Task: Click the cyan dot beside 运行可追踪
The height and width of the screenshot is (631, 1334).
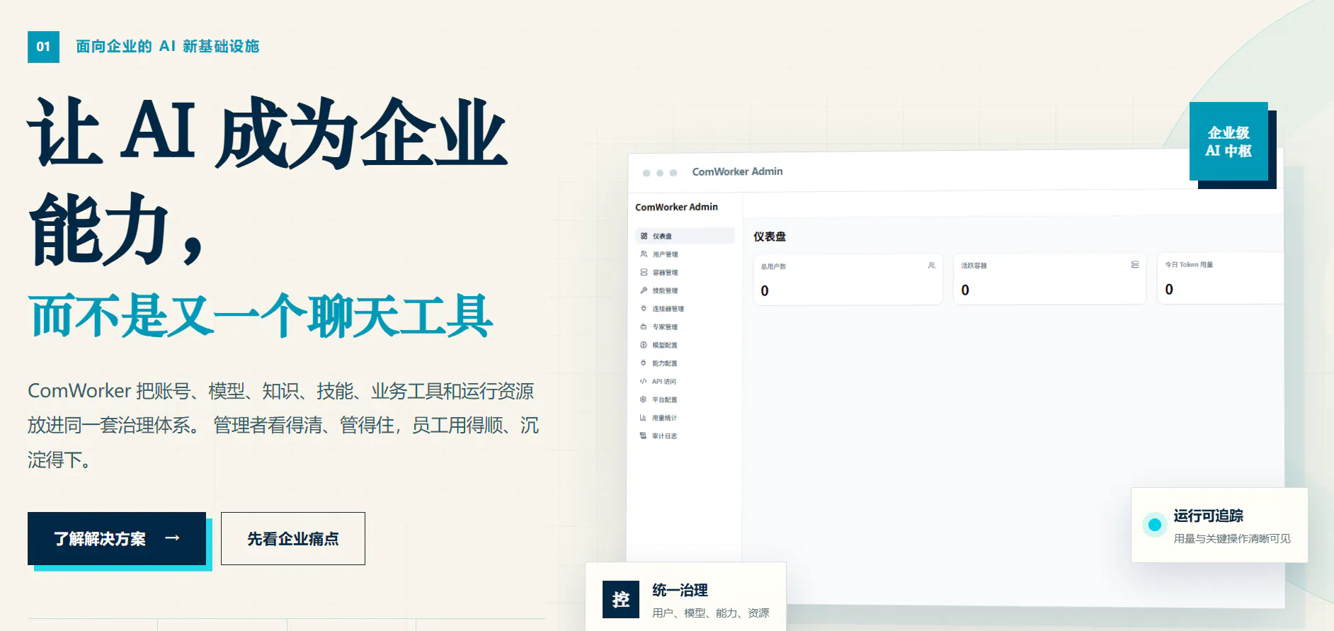Action: coord(1155,525)
